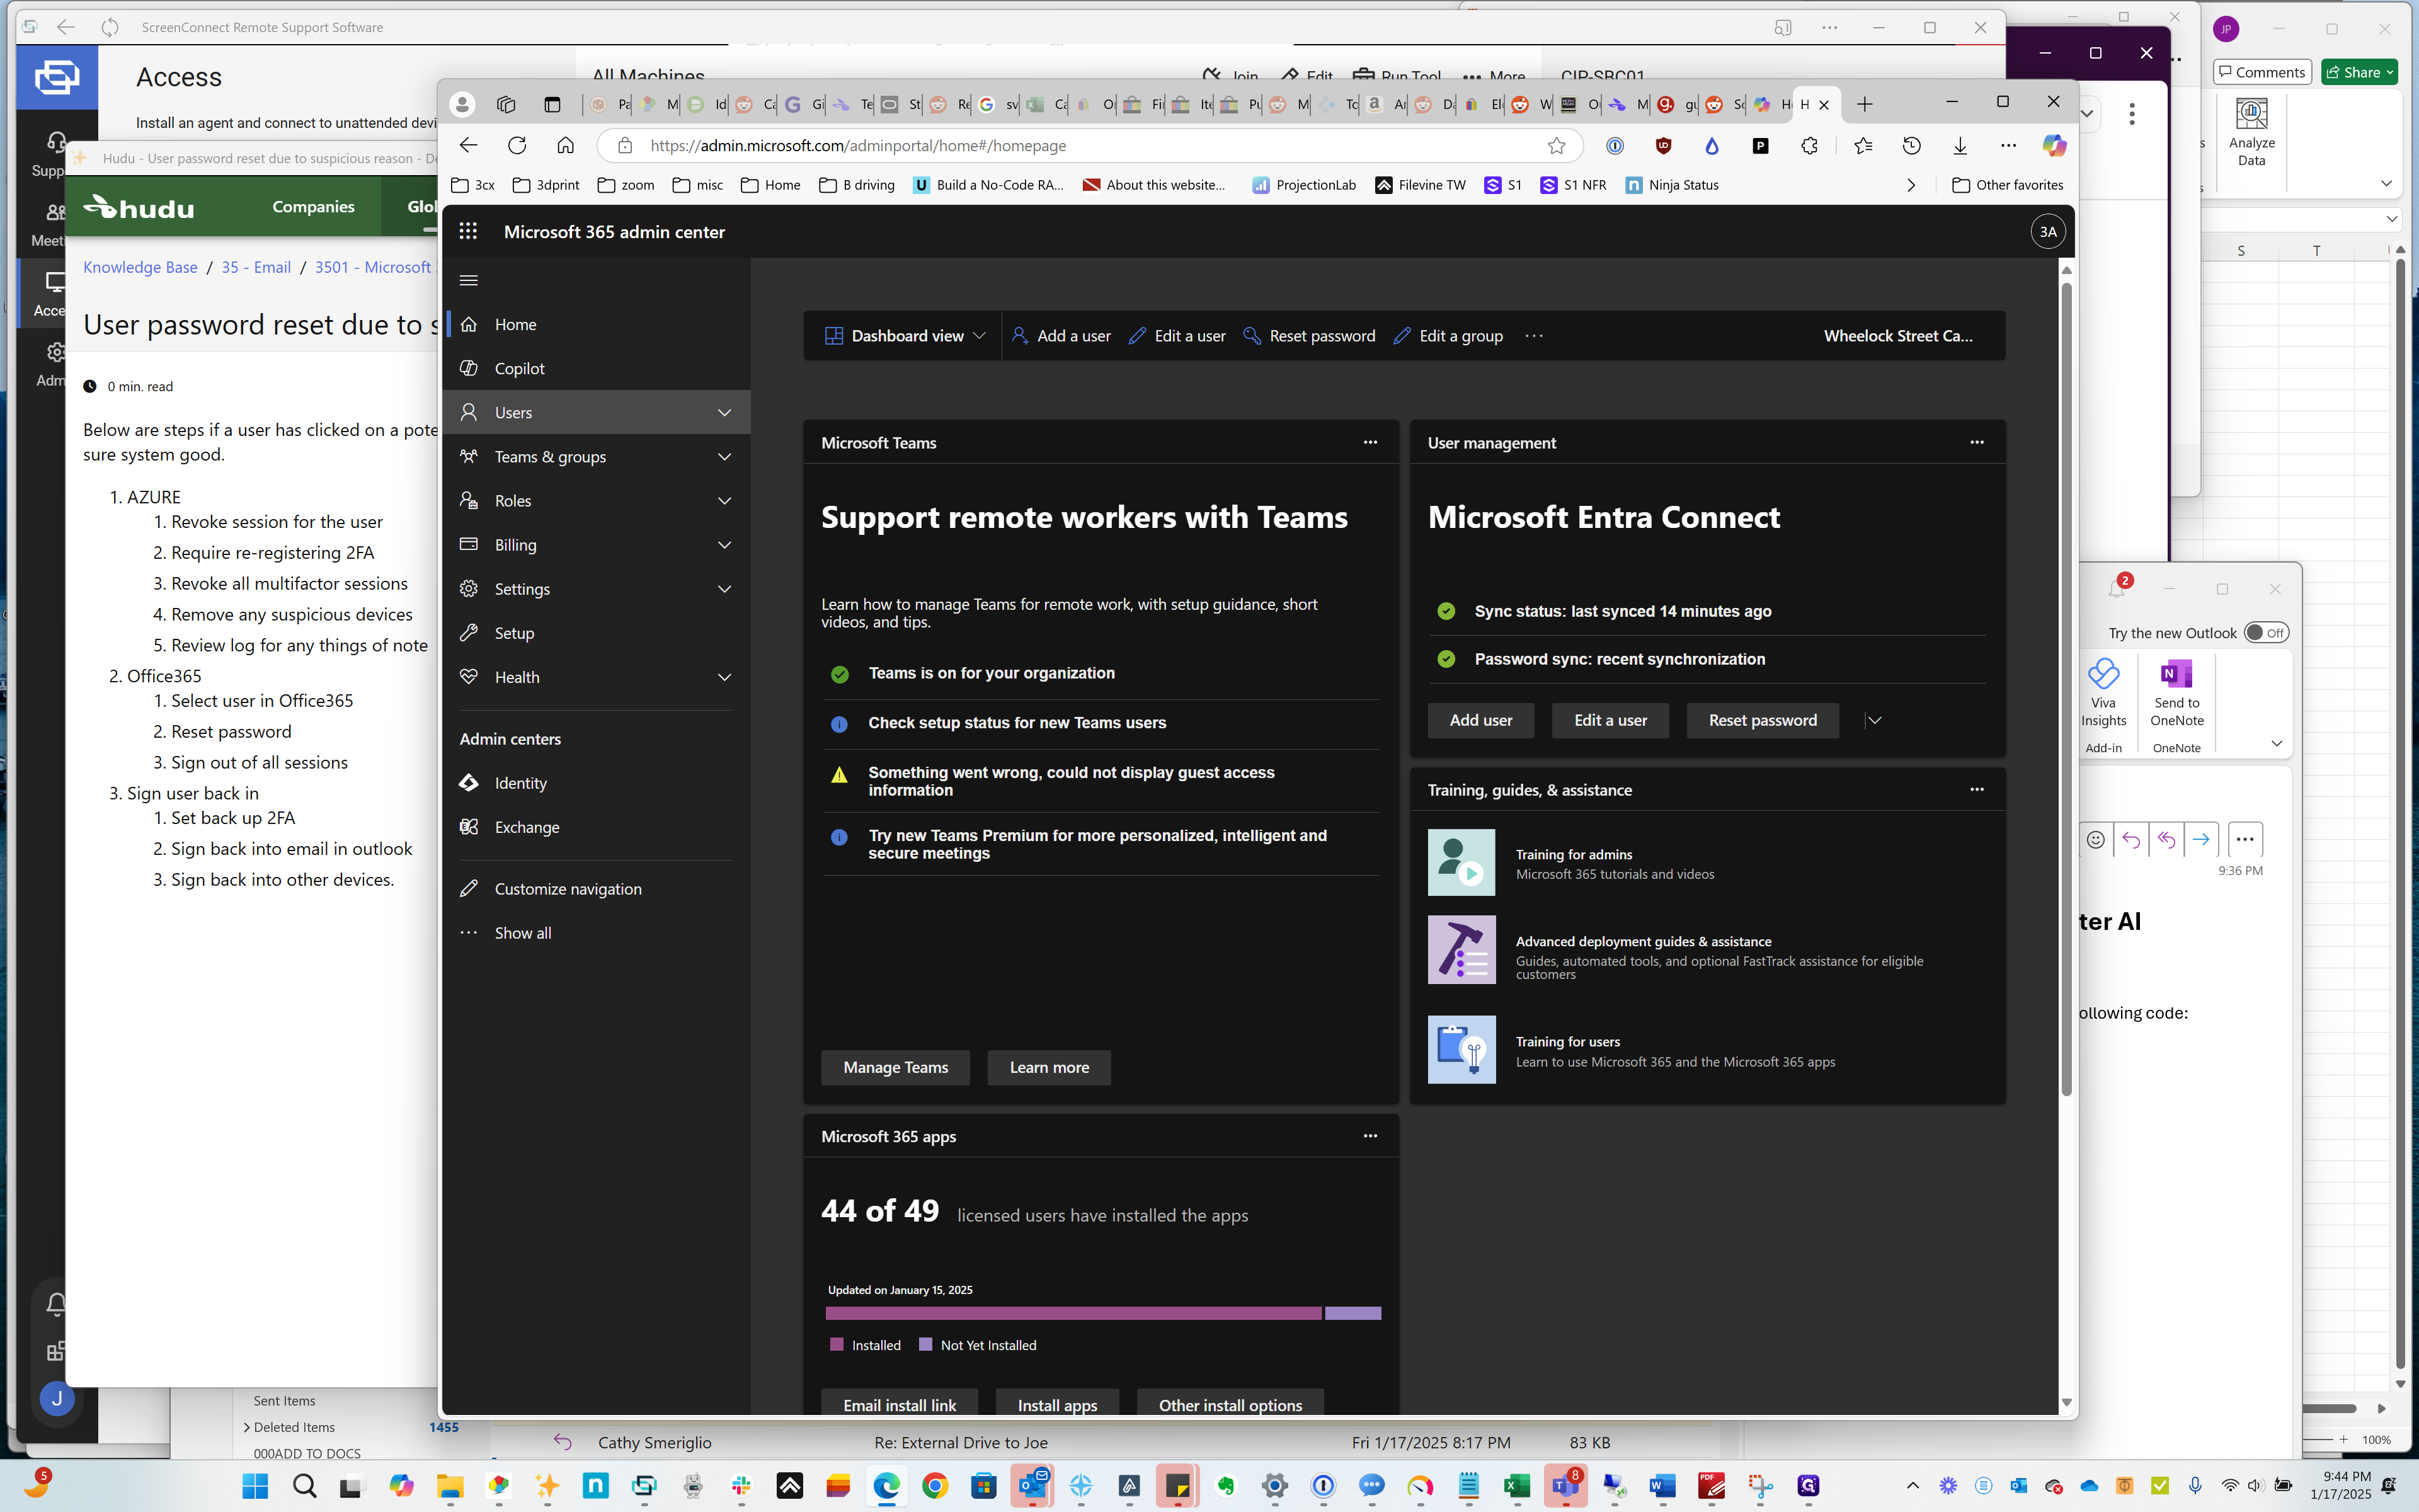Open Companies tab in Hudu
Viewport: 2419px width, 1512px height.
point(313,207)
